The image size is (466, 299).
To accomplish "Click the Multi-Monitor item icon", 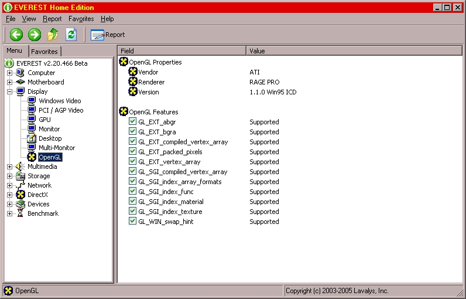I will [x=32, y=148].
